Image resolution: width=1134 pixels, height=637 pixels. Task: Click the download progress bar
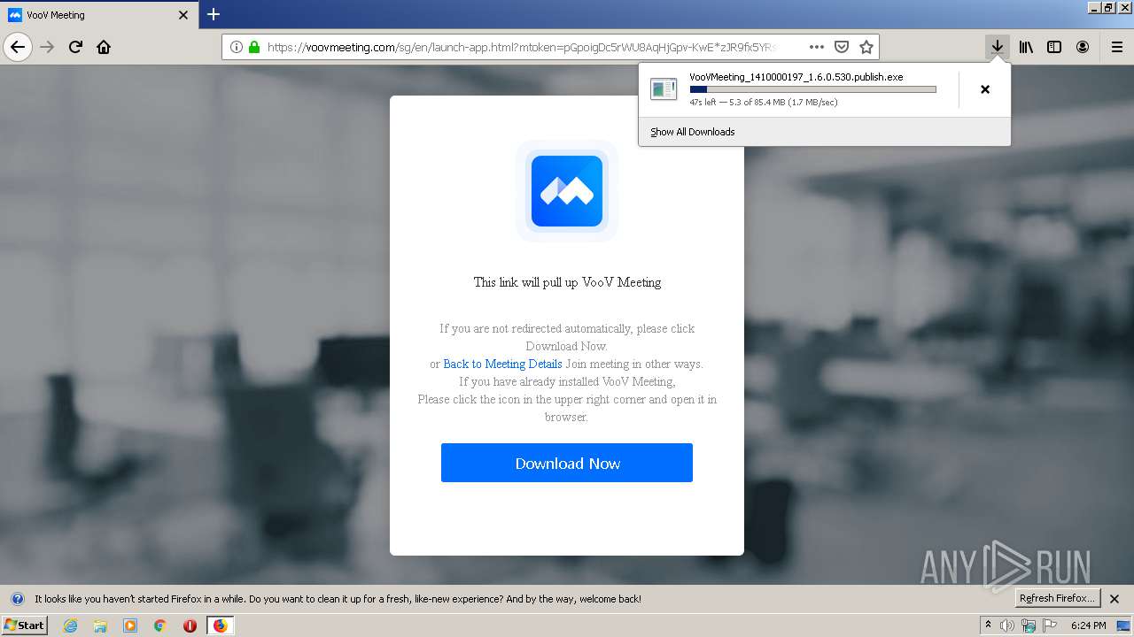tap(812, 89)
